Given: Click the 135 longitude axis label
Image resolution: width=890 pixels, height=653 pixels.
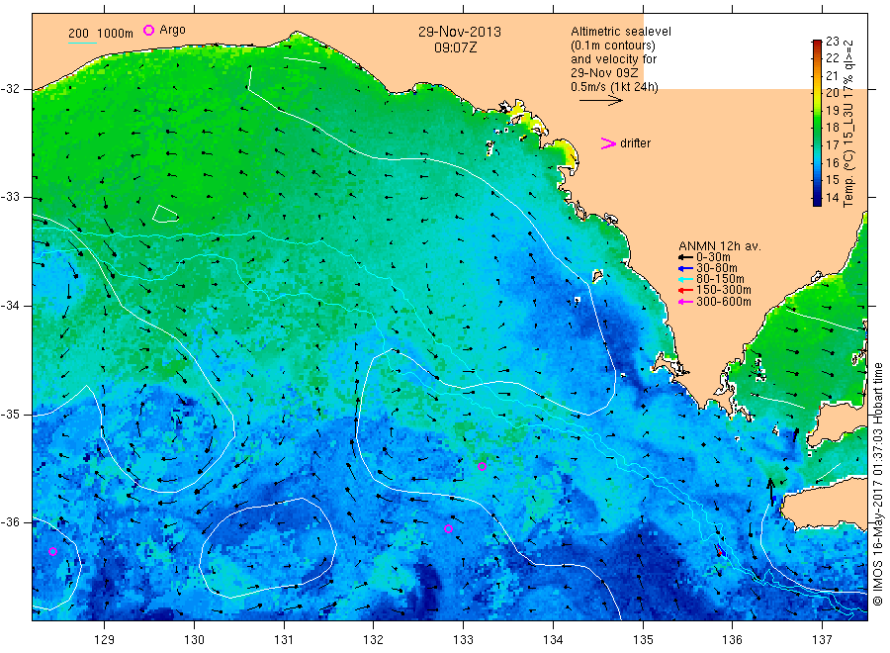Looking at the screenshot, I should 643,639.
